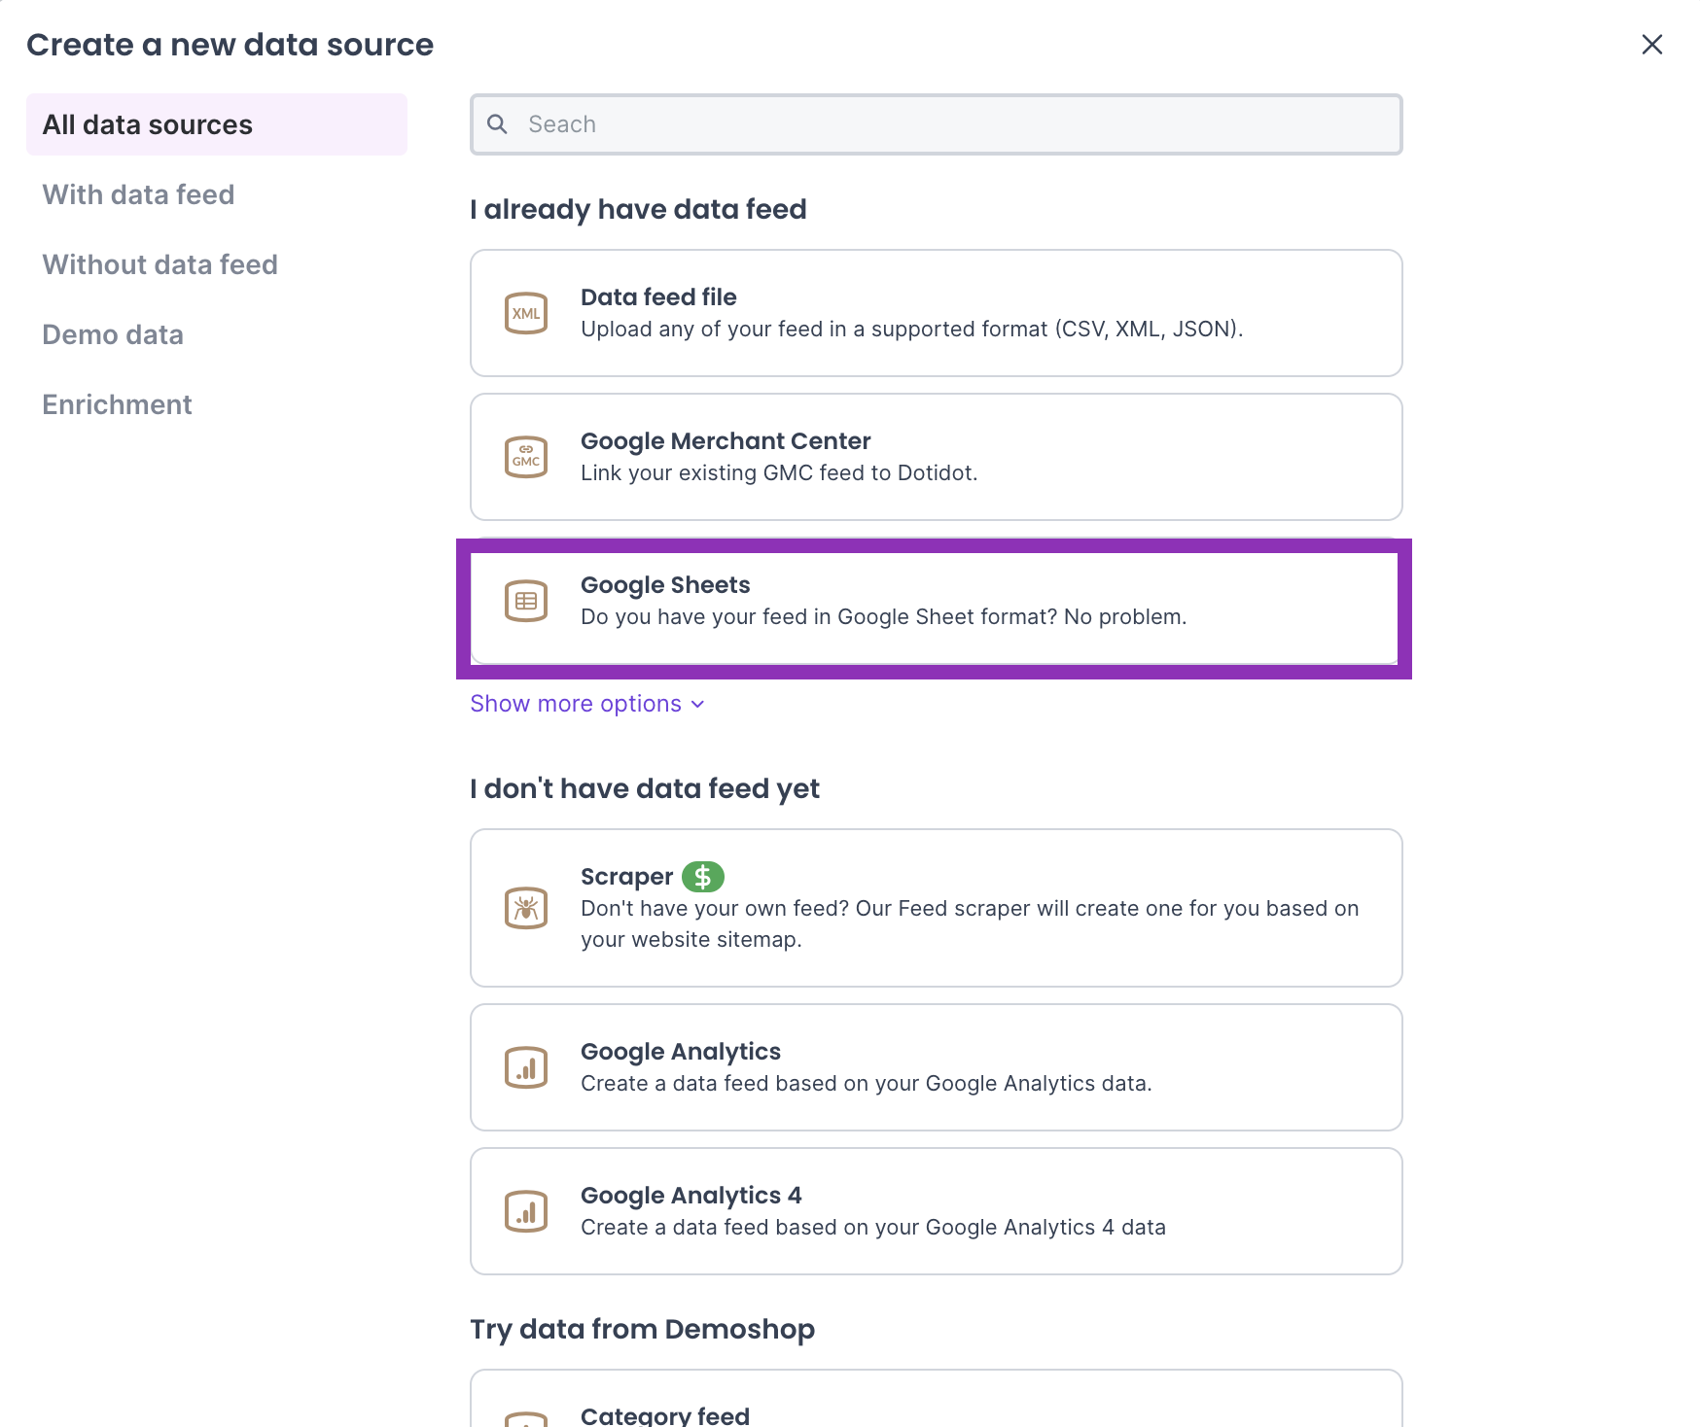
Task: Click the Google Analytics bar chart icon
Action: coord(525,1067)
